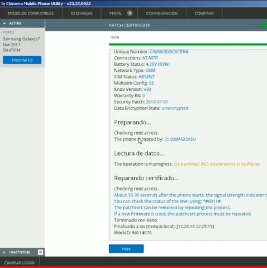Click the new firmware patchcert line

(183, 214)
